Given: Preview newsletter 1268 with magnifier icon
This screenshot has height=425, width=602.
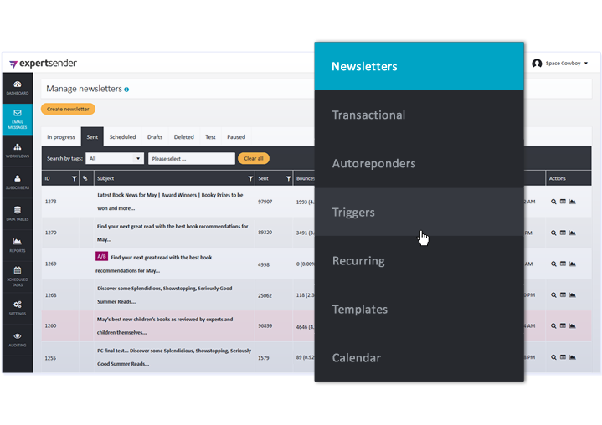Looking at the screenshot, I should tap(553, 295).
